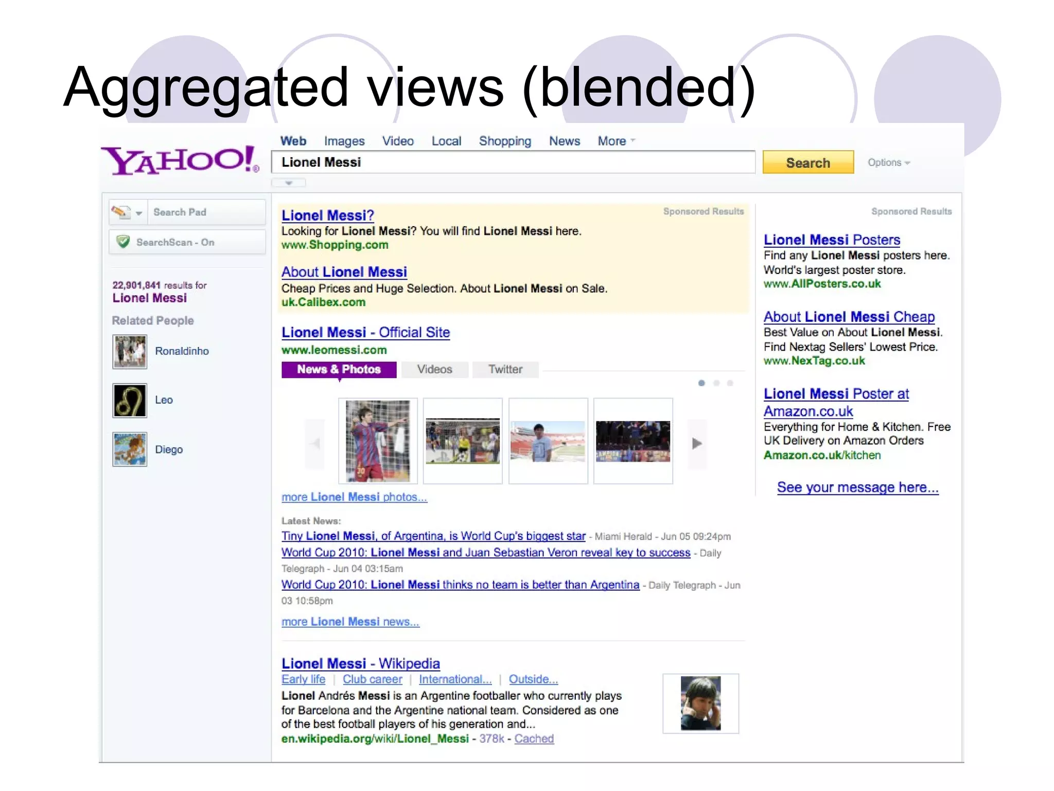Click the SearchScan green shield icon

pos(123,242)
